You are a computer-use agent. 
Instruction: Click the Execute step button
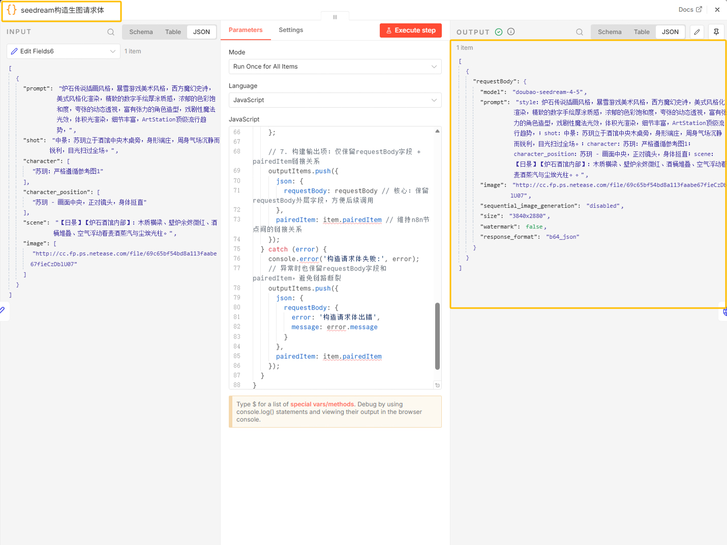pyautogui.click(x=411, y=31)
